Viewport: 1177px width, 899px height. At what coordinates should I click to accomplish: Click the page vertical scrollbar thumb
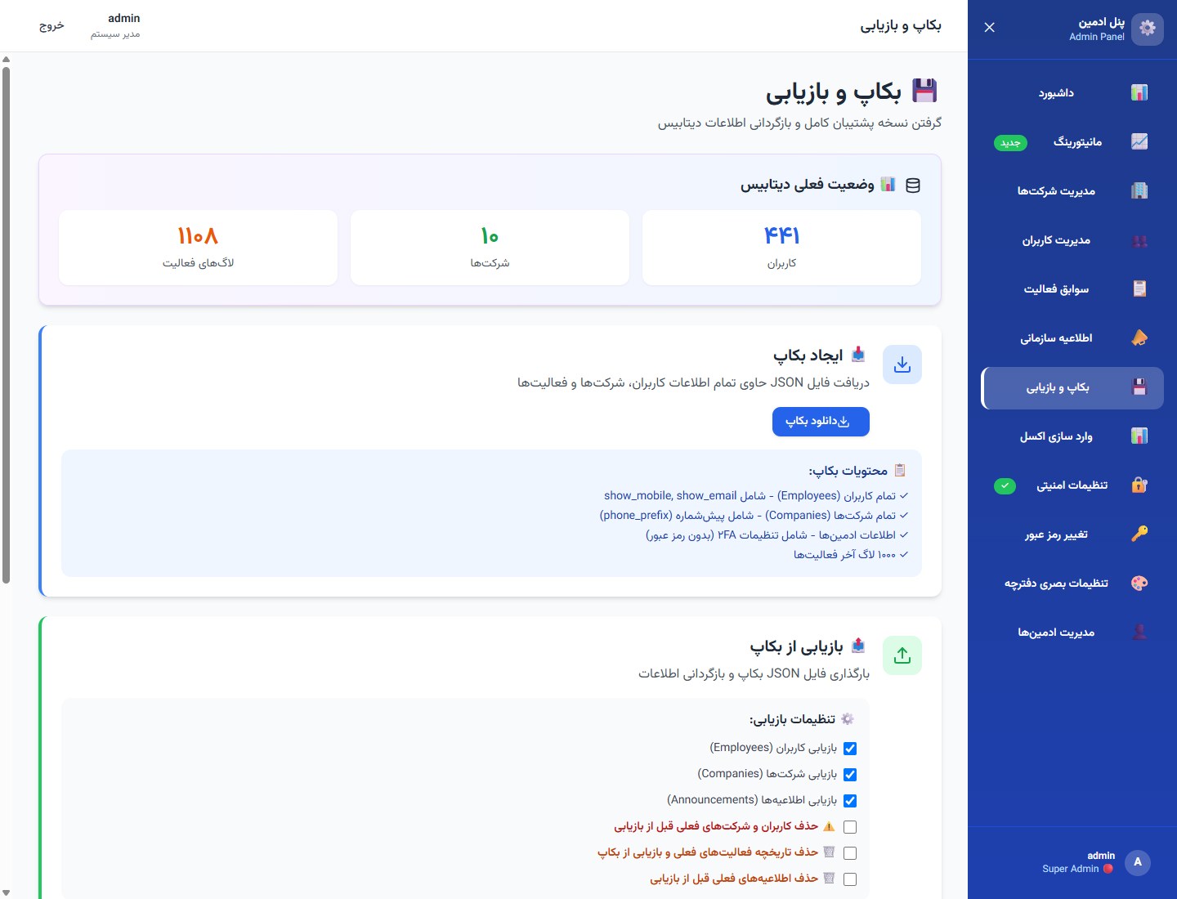coord(6,325)
